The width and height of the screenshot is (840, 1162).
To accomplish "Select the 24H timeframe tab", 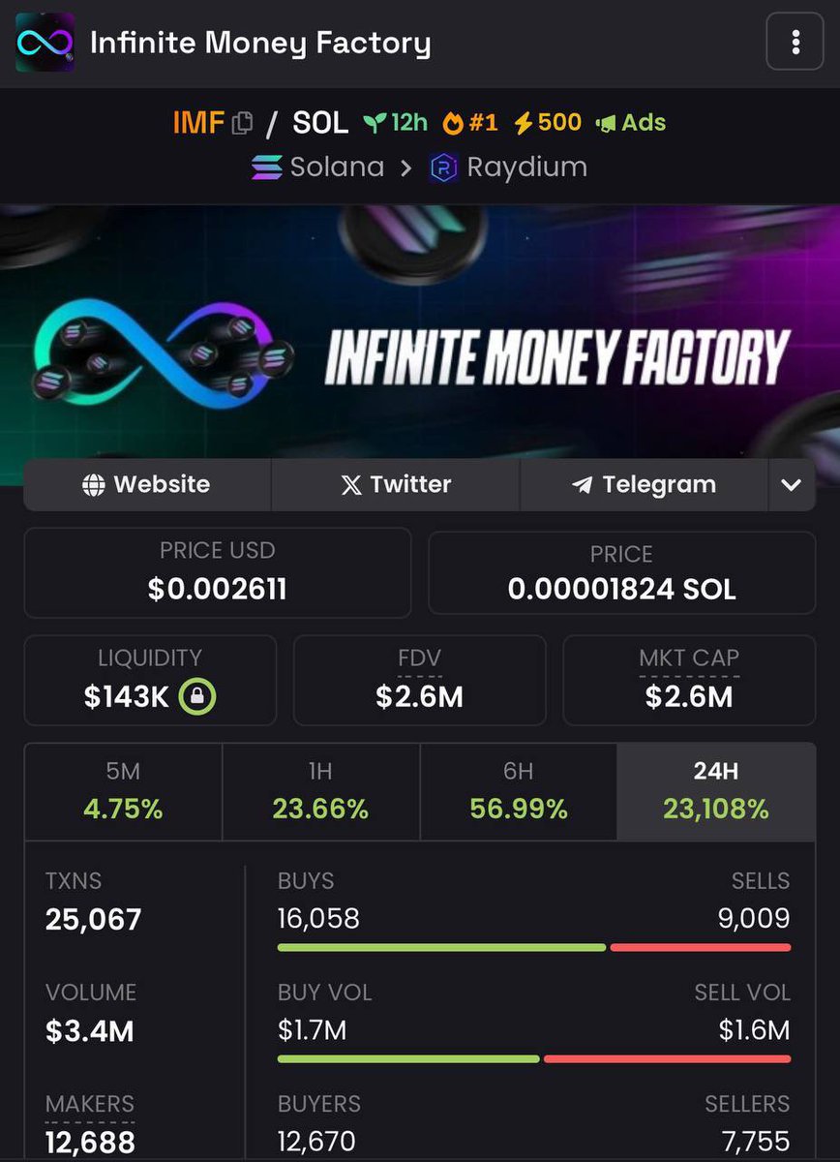I will coord(716,791).
